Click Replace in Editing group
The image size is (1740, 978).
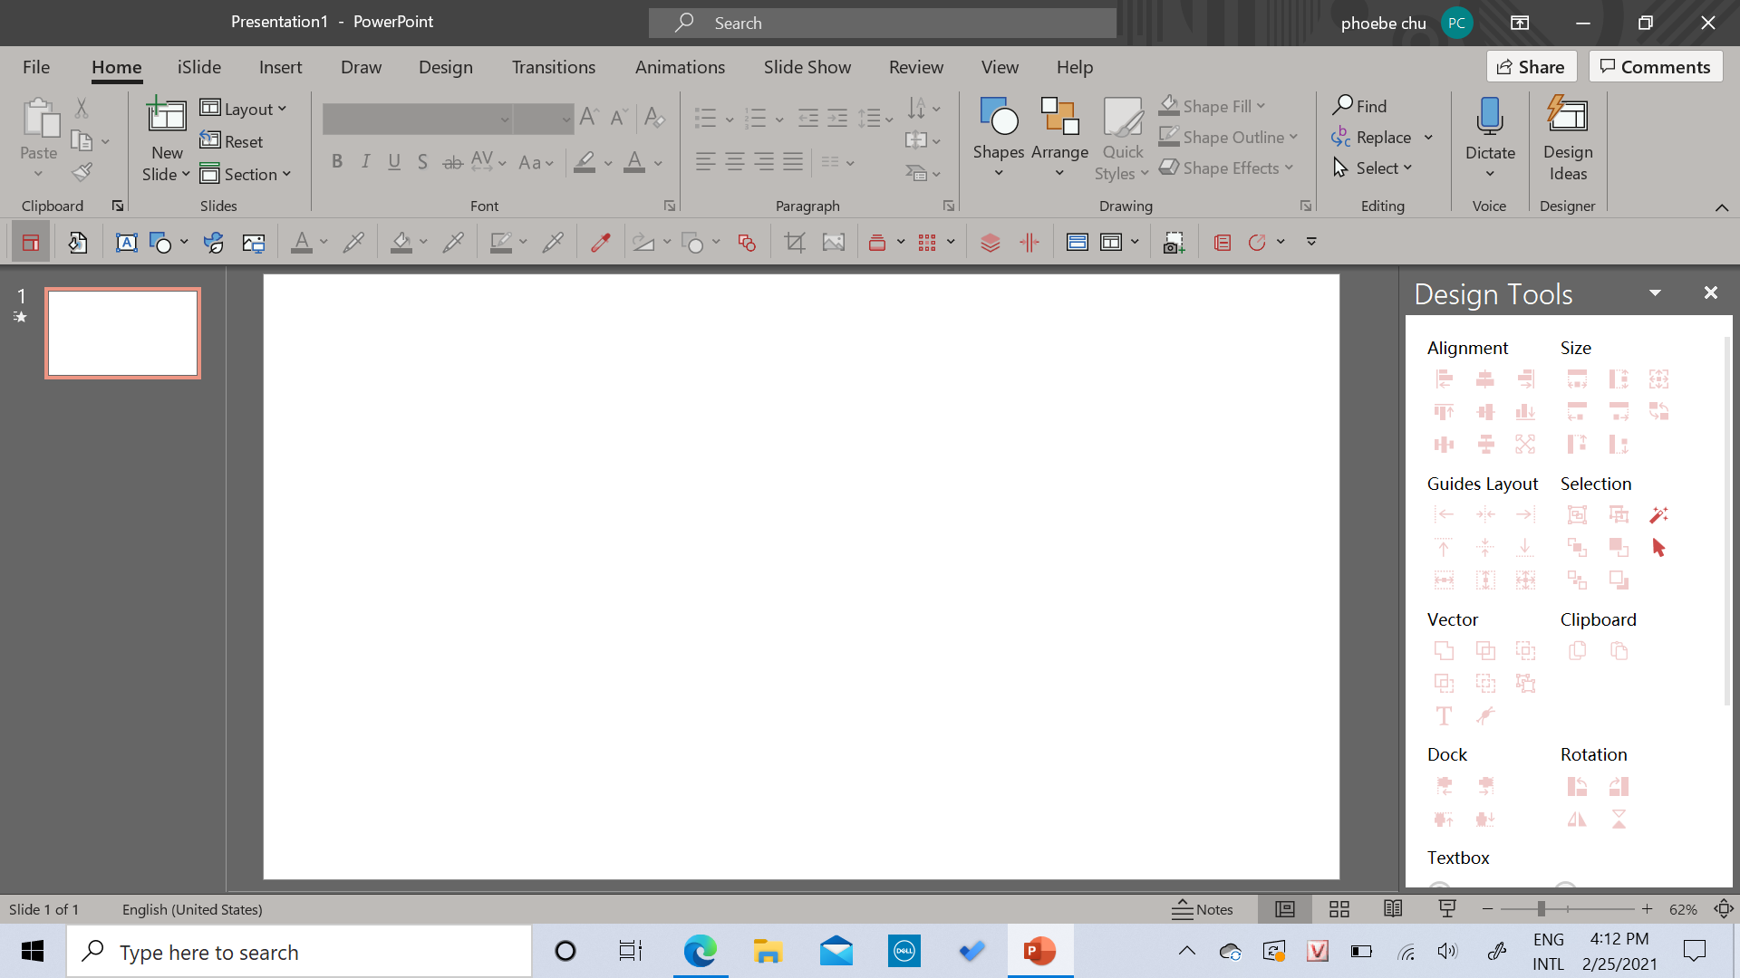point(1372,137)
